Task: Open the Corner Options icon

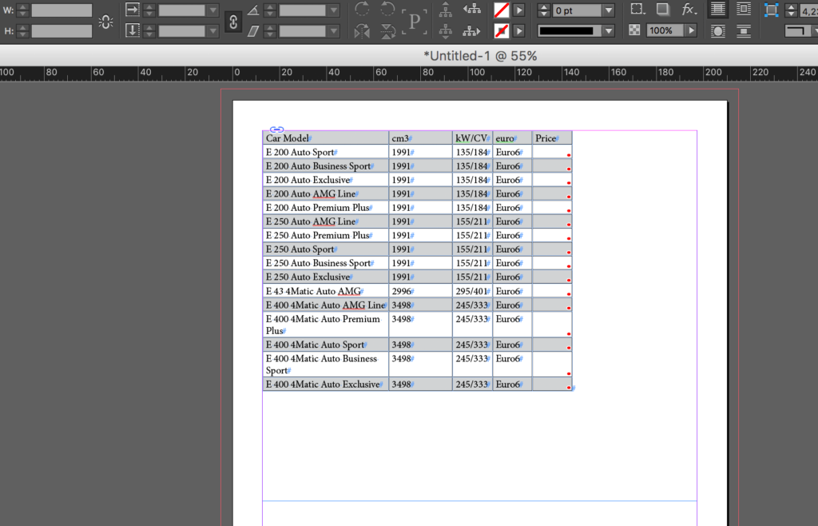Action: pos(637,9)
